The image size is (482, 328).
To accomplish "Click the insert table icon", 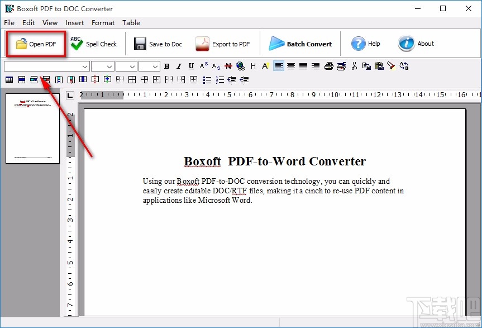I will click(9, 80).
